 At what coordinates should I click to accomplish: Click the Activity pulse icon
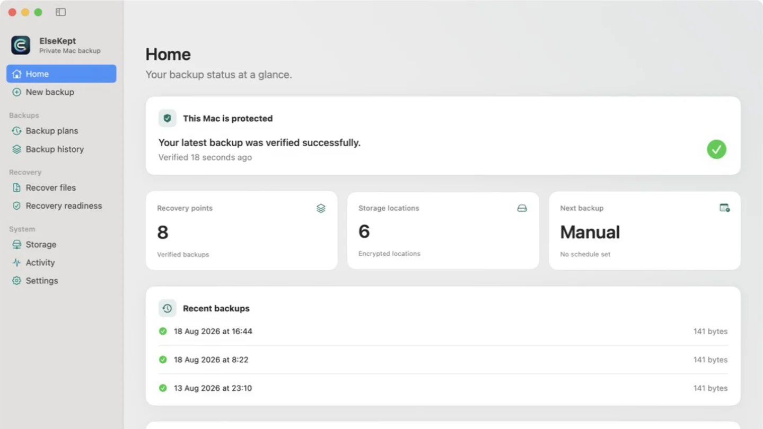point(17,263)
